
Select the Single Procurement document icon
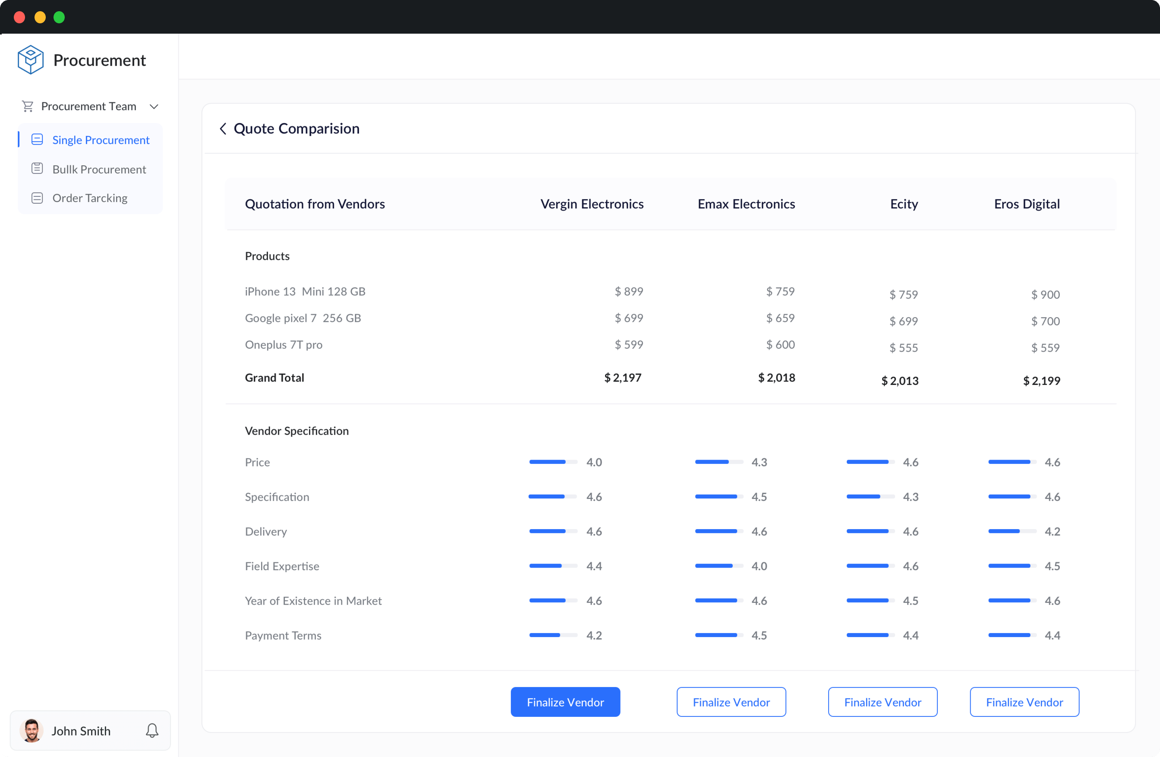click(38, 139)
